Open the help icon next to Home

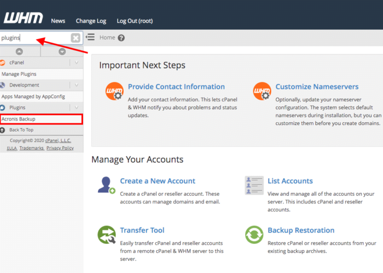pos(121,38)
